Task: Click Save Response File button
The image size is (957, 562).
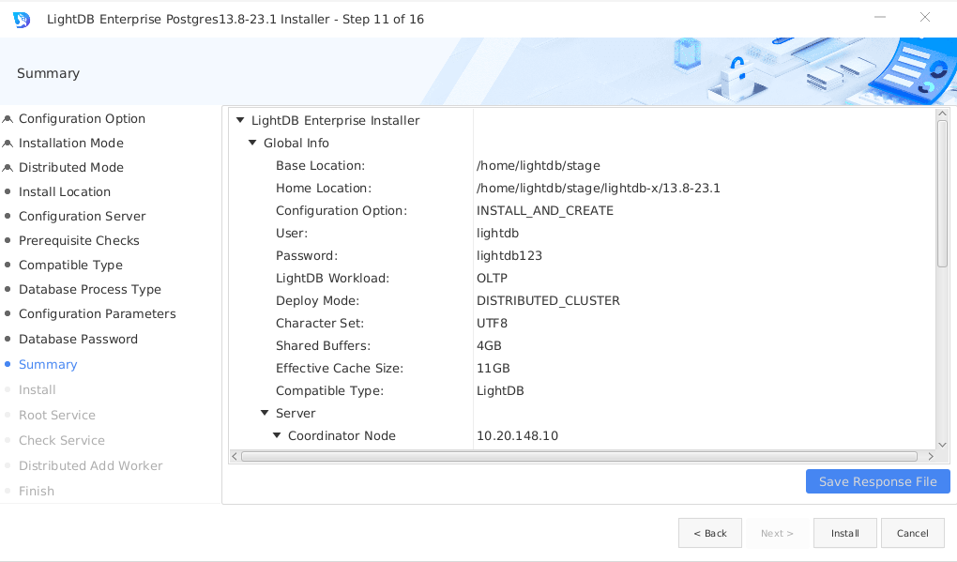Action: coord(877,481)
